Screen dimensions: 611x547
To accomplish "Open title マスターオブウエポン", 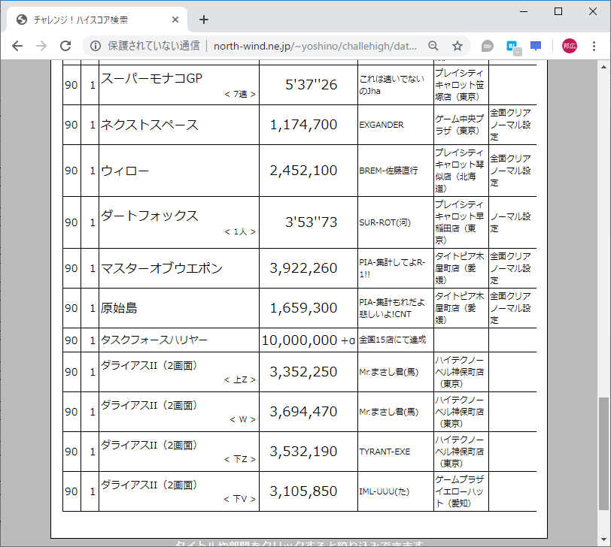I will click(162, 268).
